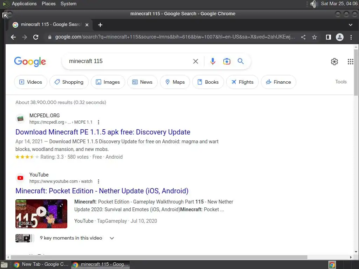Open the Places menu
This screenshot has height=269, width=359.
(x=48, y=4)
